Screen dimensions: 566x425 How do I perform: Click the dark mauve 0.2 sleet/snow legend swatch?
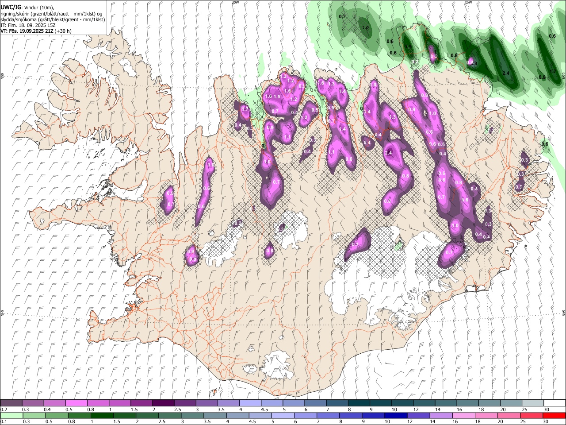11,403
